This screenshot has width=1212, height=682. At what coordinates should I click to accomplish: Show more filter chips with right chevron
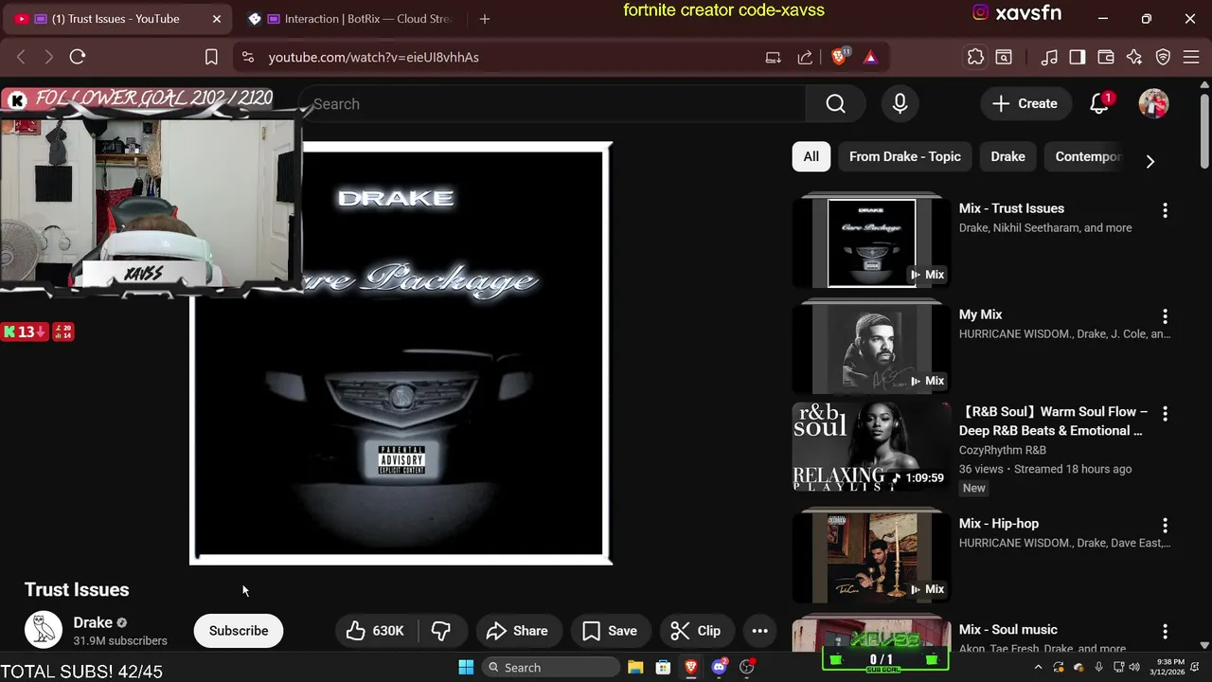point(1150,161)
